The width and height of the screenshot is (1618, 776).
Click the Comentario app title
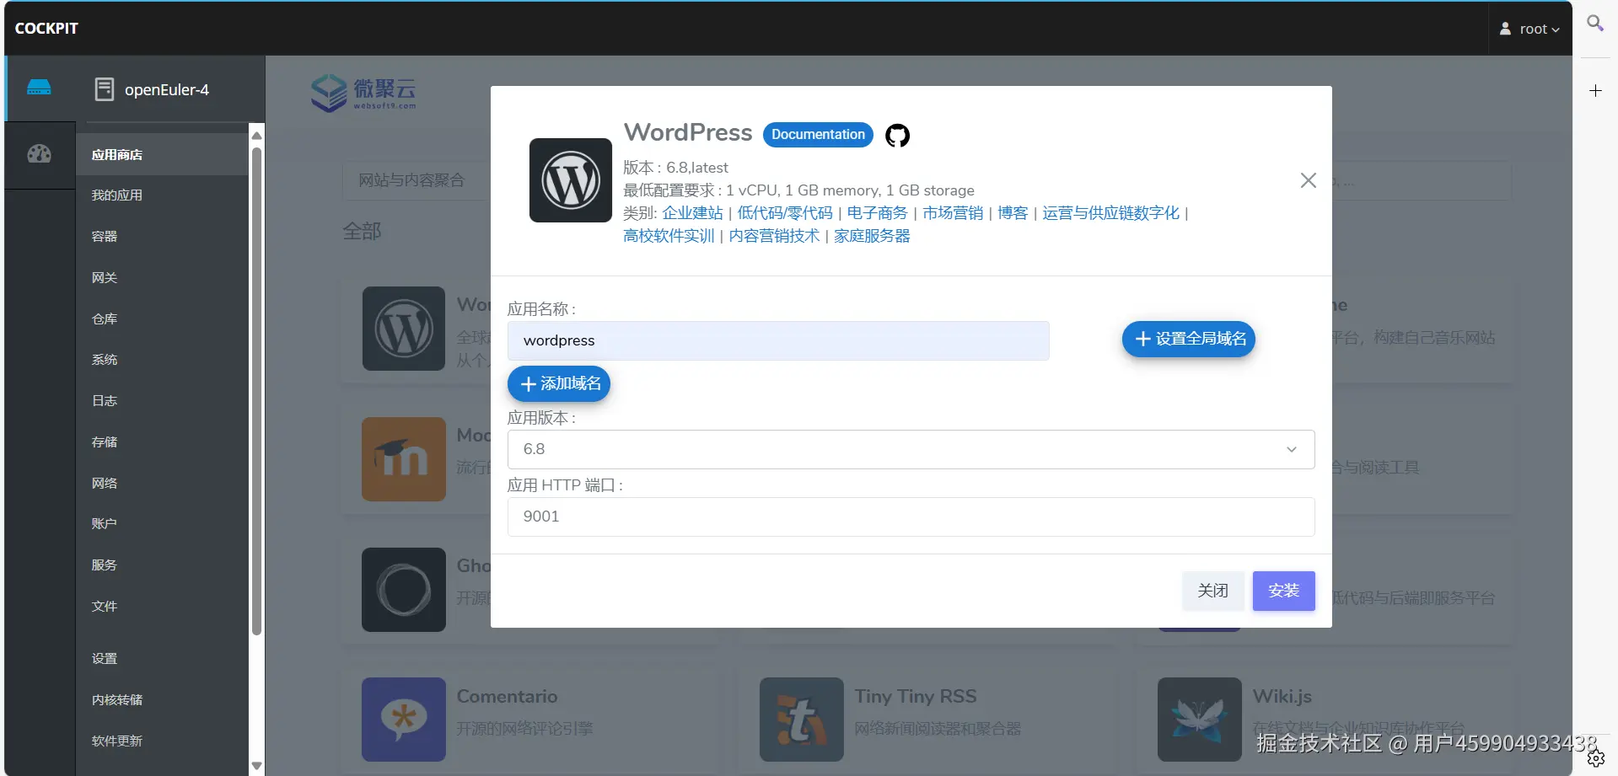point(507,697)
